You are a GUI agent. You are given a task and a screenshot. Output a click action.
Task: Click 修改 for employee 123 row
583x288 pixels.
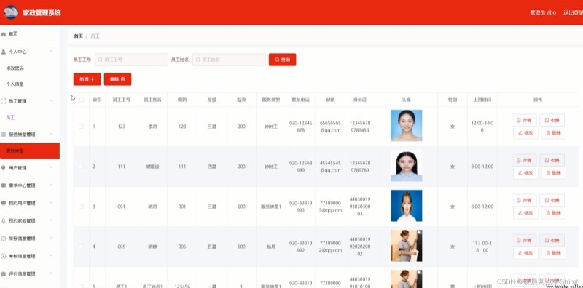tap(525, 133)
